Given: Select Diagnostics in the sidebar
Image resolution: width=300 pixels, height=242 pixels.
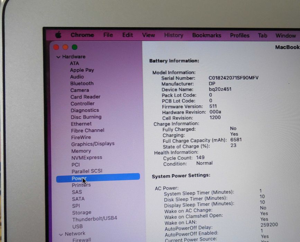Looking at the screenshot, I should tap(85, 110).
